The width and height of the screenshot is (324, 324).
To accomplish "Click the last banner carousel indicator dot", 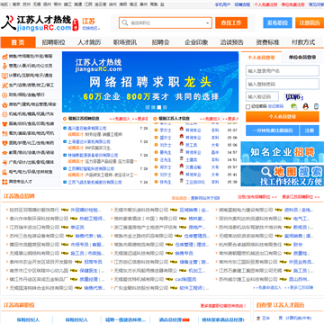I will (x=165, y=107).
